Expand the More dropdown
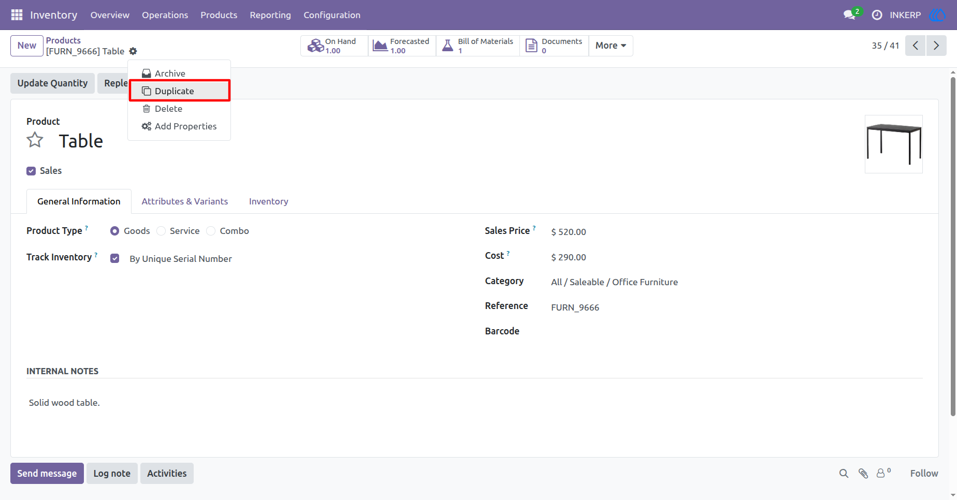 click(611, 46)
